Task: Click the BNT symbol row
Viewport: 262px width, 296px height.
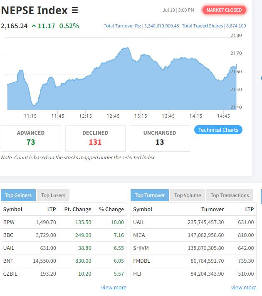Action: point(64,261)
